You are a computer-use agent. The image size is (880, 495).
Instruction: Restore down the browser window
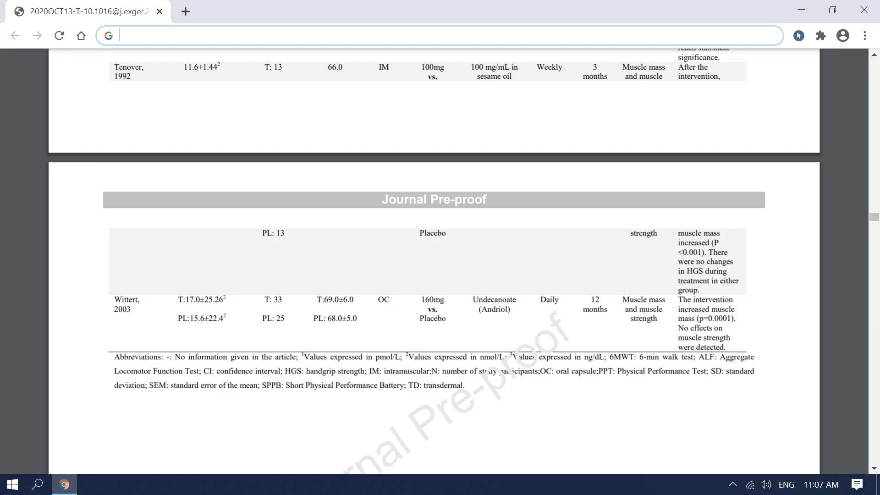point(832,10)
